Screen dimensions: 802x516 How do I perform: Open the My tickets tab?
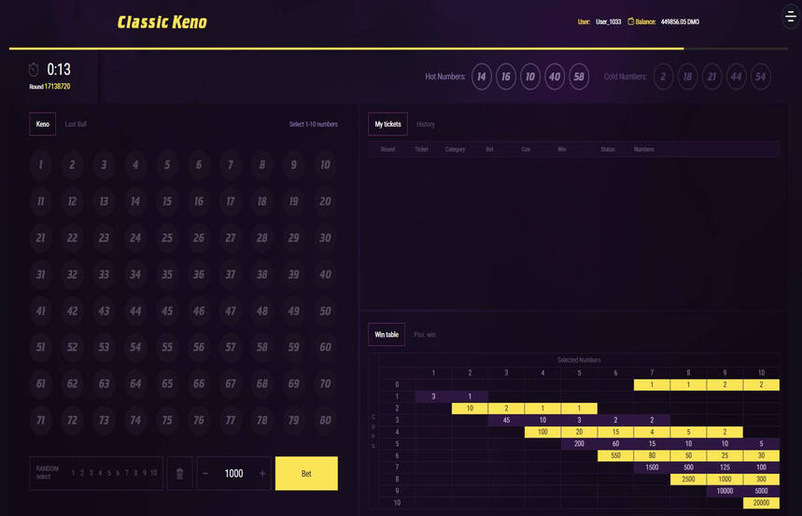tap(387, 124)
